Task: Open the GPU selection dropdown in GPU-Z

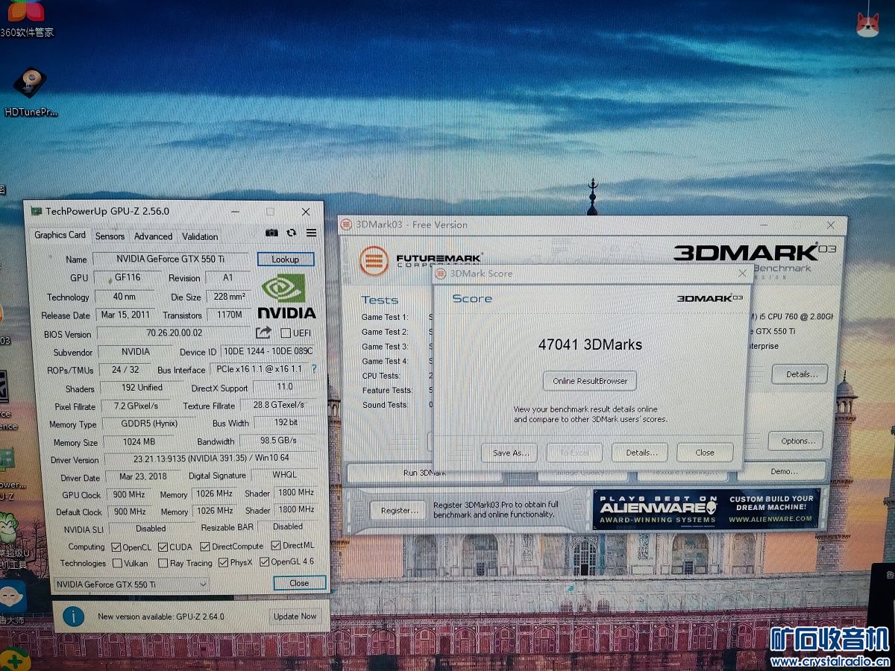Action: pos(131,585)
